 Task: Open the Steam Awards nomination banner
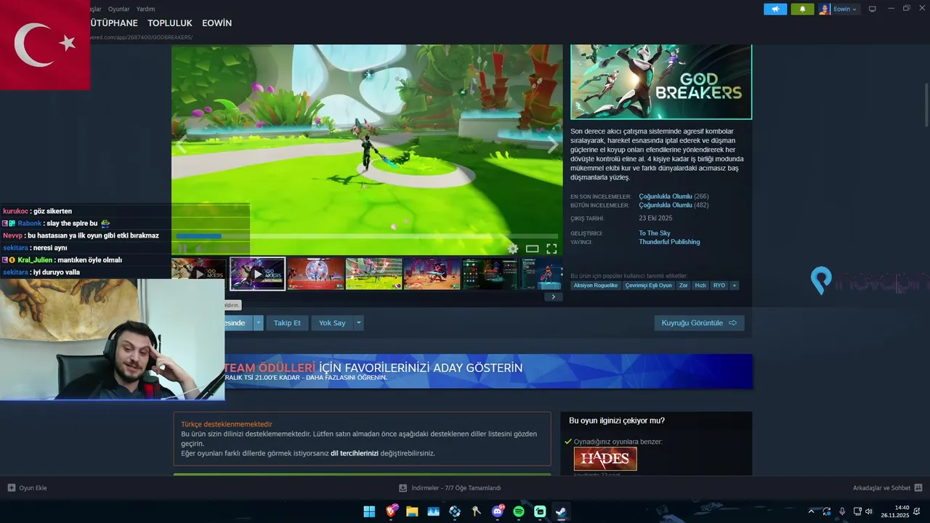pyautogui.click(x=488, y=371)
